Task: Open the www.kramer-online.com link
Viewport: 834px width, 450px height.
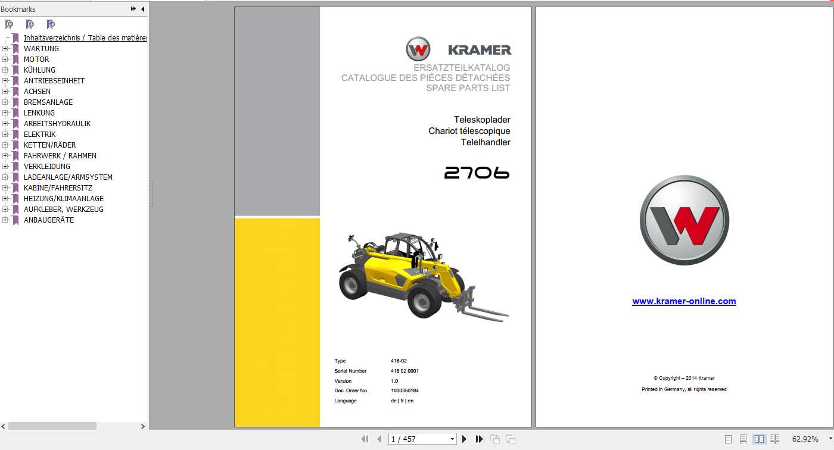Action: 684,302
